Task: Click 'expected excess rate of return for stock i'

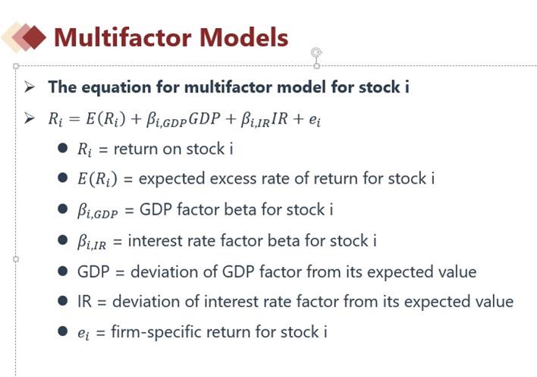Action: click(x=287, y=178)
